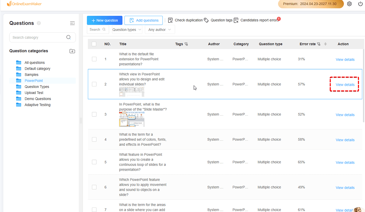Click the Tags column filter icon
This screenshot has width=365, height=212.
pos(186,44)
